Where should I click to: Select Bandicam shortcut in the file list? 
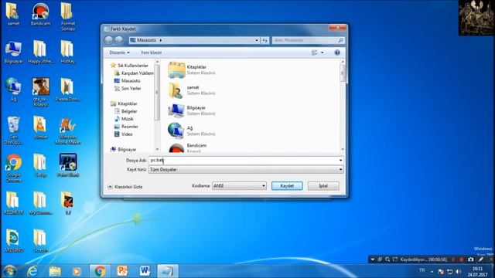[188, 147]
